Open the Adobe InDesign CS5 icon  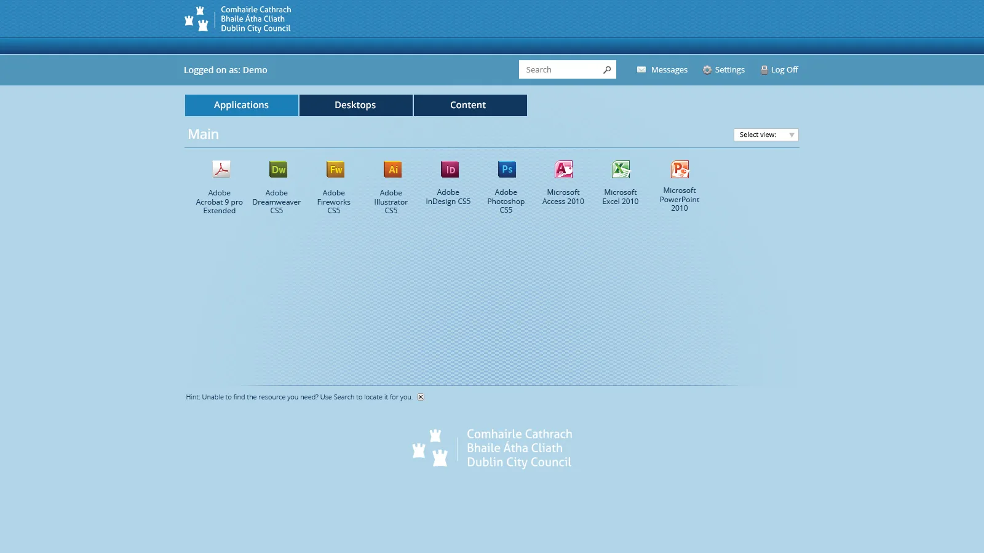pyautogui.click(x=450, y=169)
